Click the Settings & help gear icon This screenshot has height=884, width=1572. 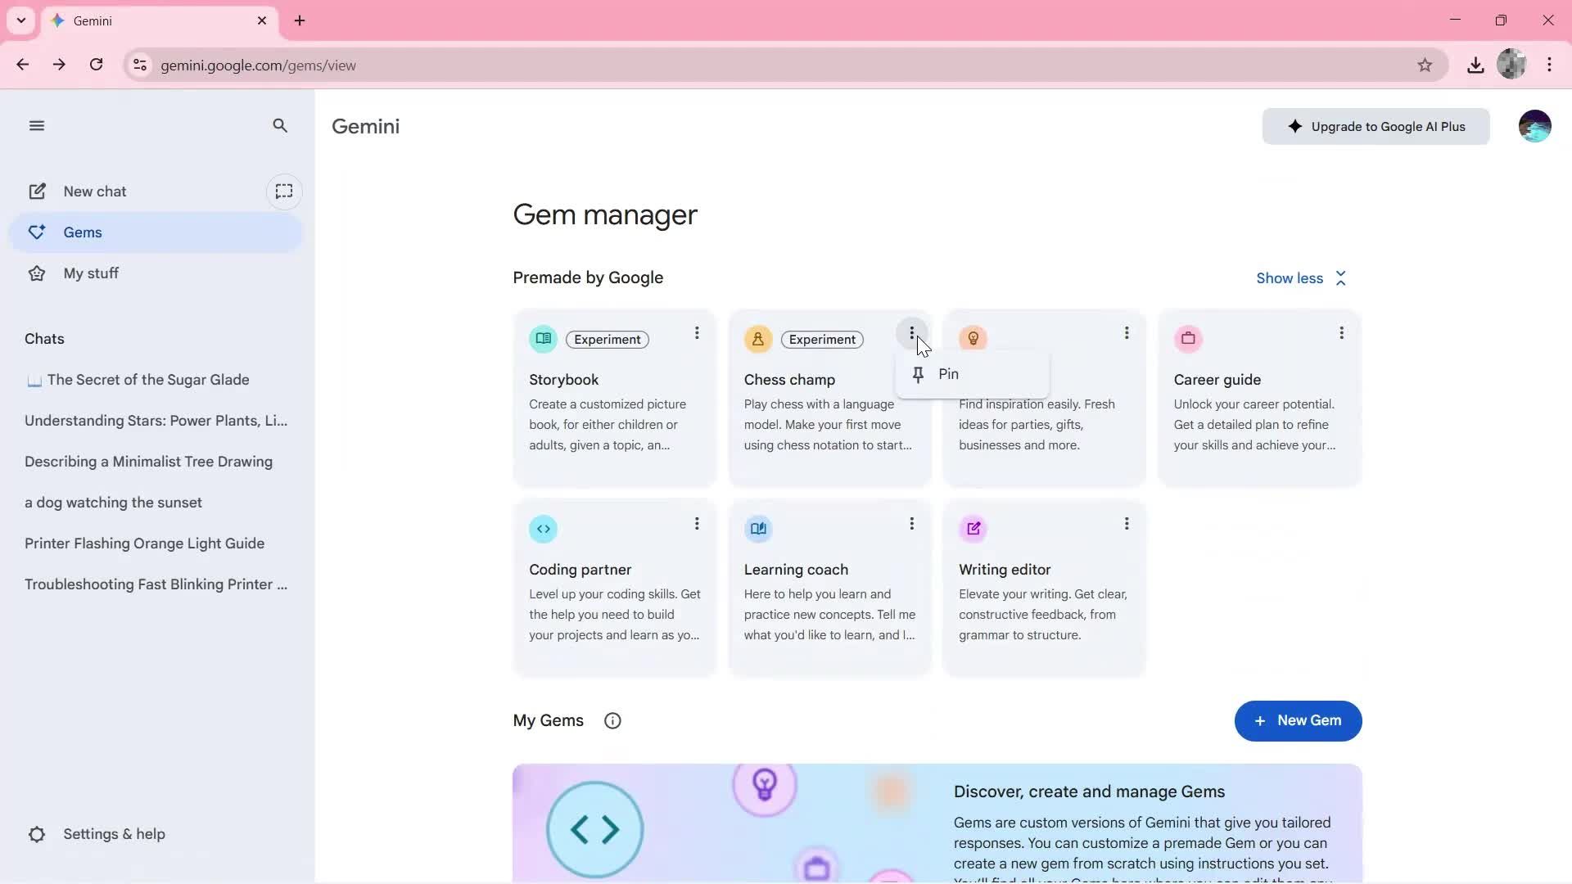pos(37,833)
